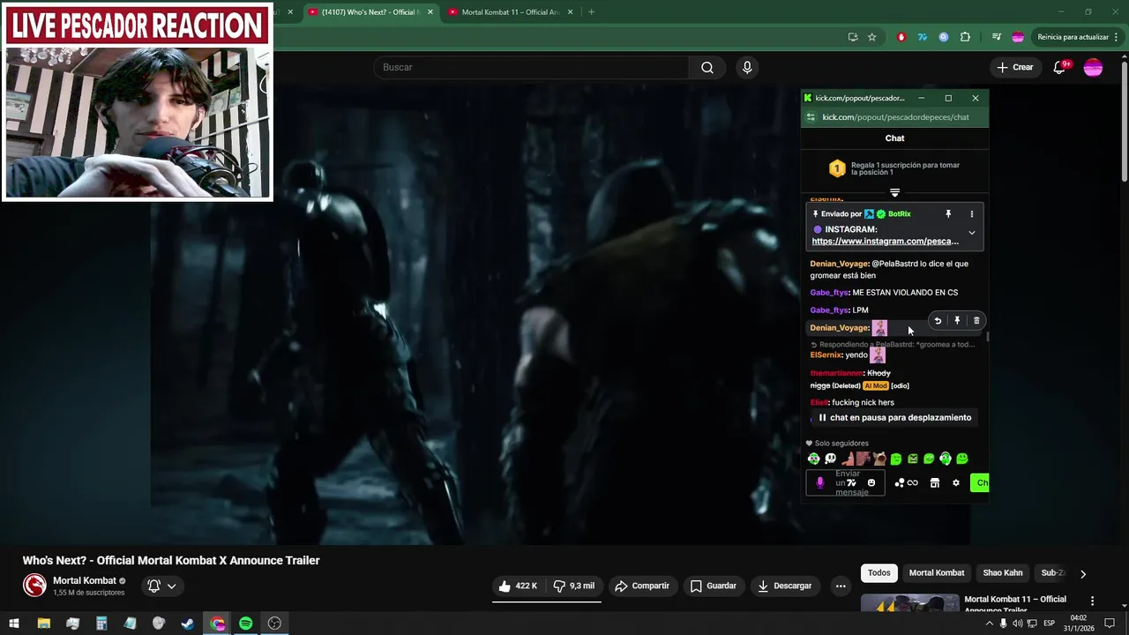Open the blue magnifier extension icon
The image size is (1129, 635).
tap(943, 37)
